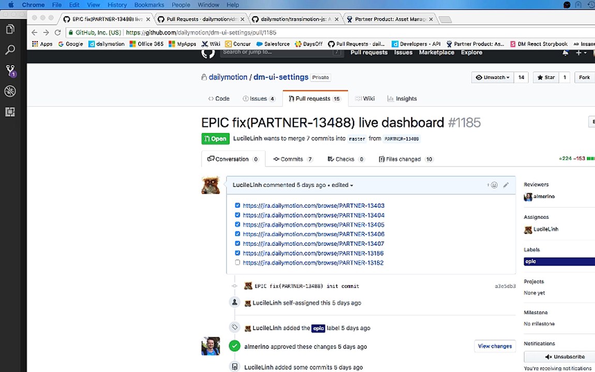This screenshot has width=595, height=372.
Task: Click LucileLinh's owl avatar on comment
Action: (211, 185)
